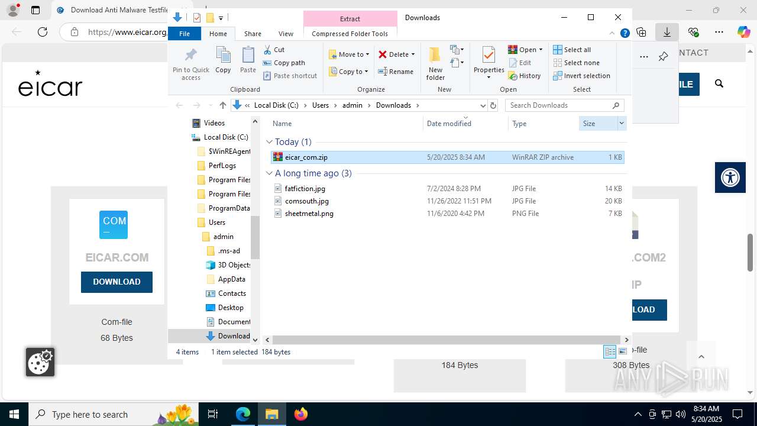Screen dimensions: 757x426
Task: Collapse the ribbon with the chevron
Action: (x=612, y=34)
